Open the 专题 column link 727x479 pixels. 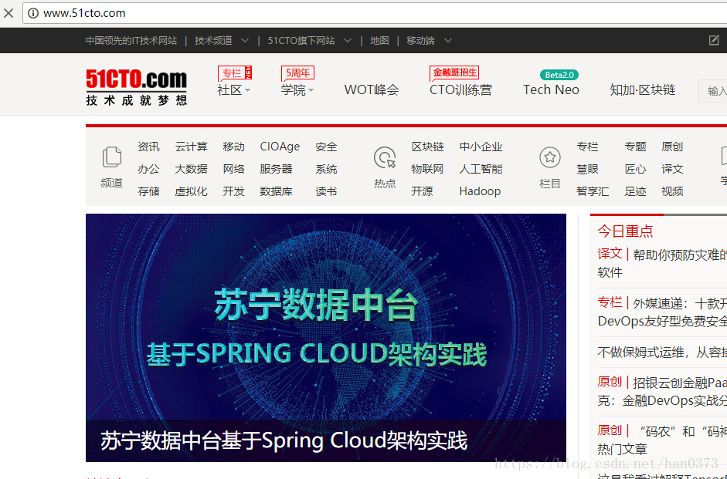pos(635,147)
